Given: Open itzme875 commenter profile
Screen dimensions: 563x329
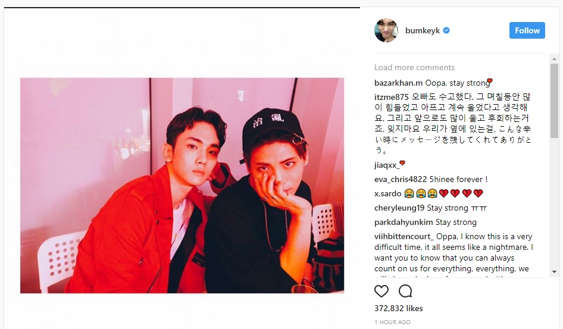Looking at the screenshot, I should 392,97.
